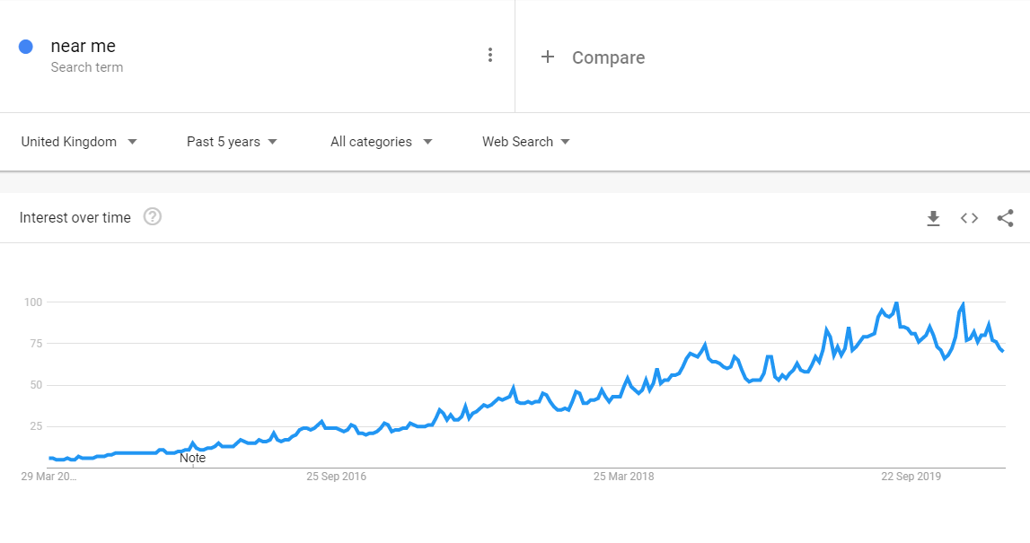Click the Search term subtitle under near me
Viewport: 1030px width, 543px height.
[87, 67]
